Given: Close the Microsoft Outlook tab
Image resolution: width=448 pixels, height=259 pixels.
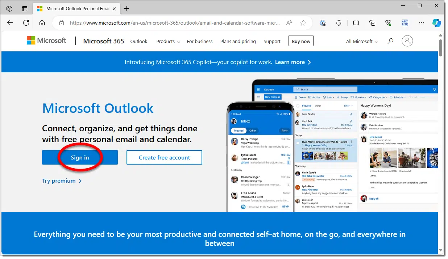Looking at the screenshot, I should (x=115, y=8).
